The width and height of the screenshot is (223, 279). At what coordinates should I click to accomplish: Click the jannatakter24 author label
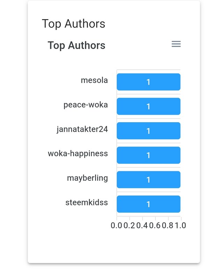pyautogui.click(x=82, y=129)
